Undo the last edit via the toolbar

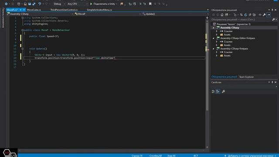click(40, 4)
